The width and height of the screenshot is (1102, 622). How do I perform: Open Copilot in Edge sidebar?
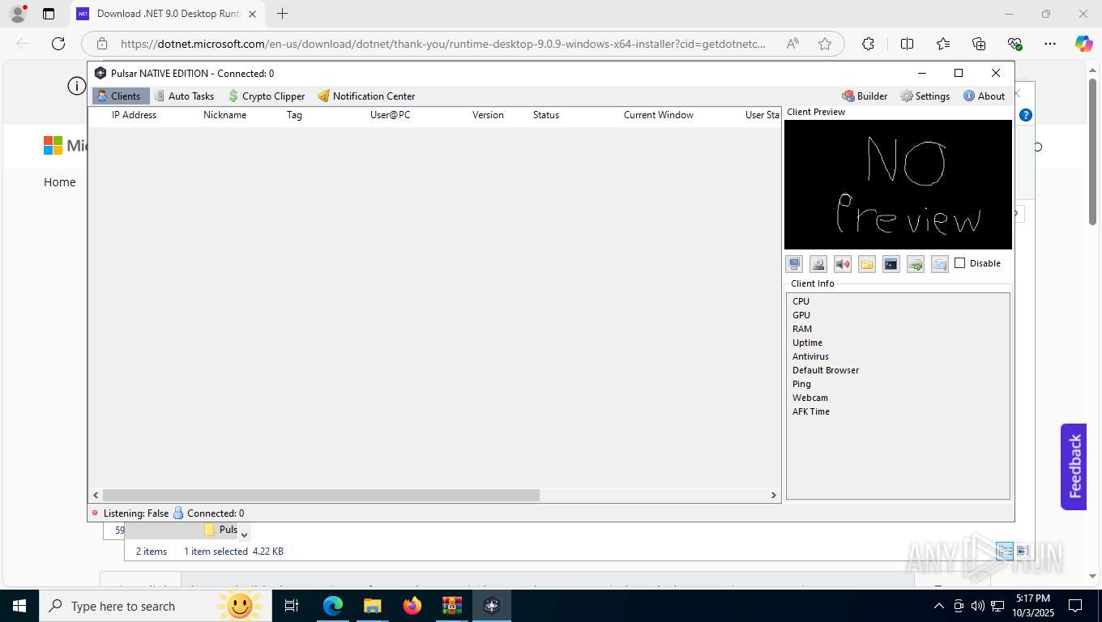[1083, 44]
